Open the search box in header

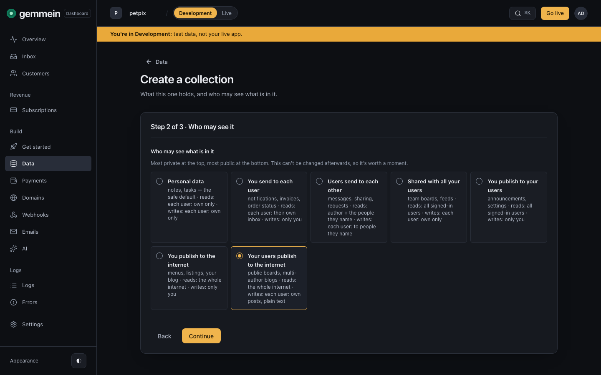point(523,13)
